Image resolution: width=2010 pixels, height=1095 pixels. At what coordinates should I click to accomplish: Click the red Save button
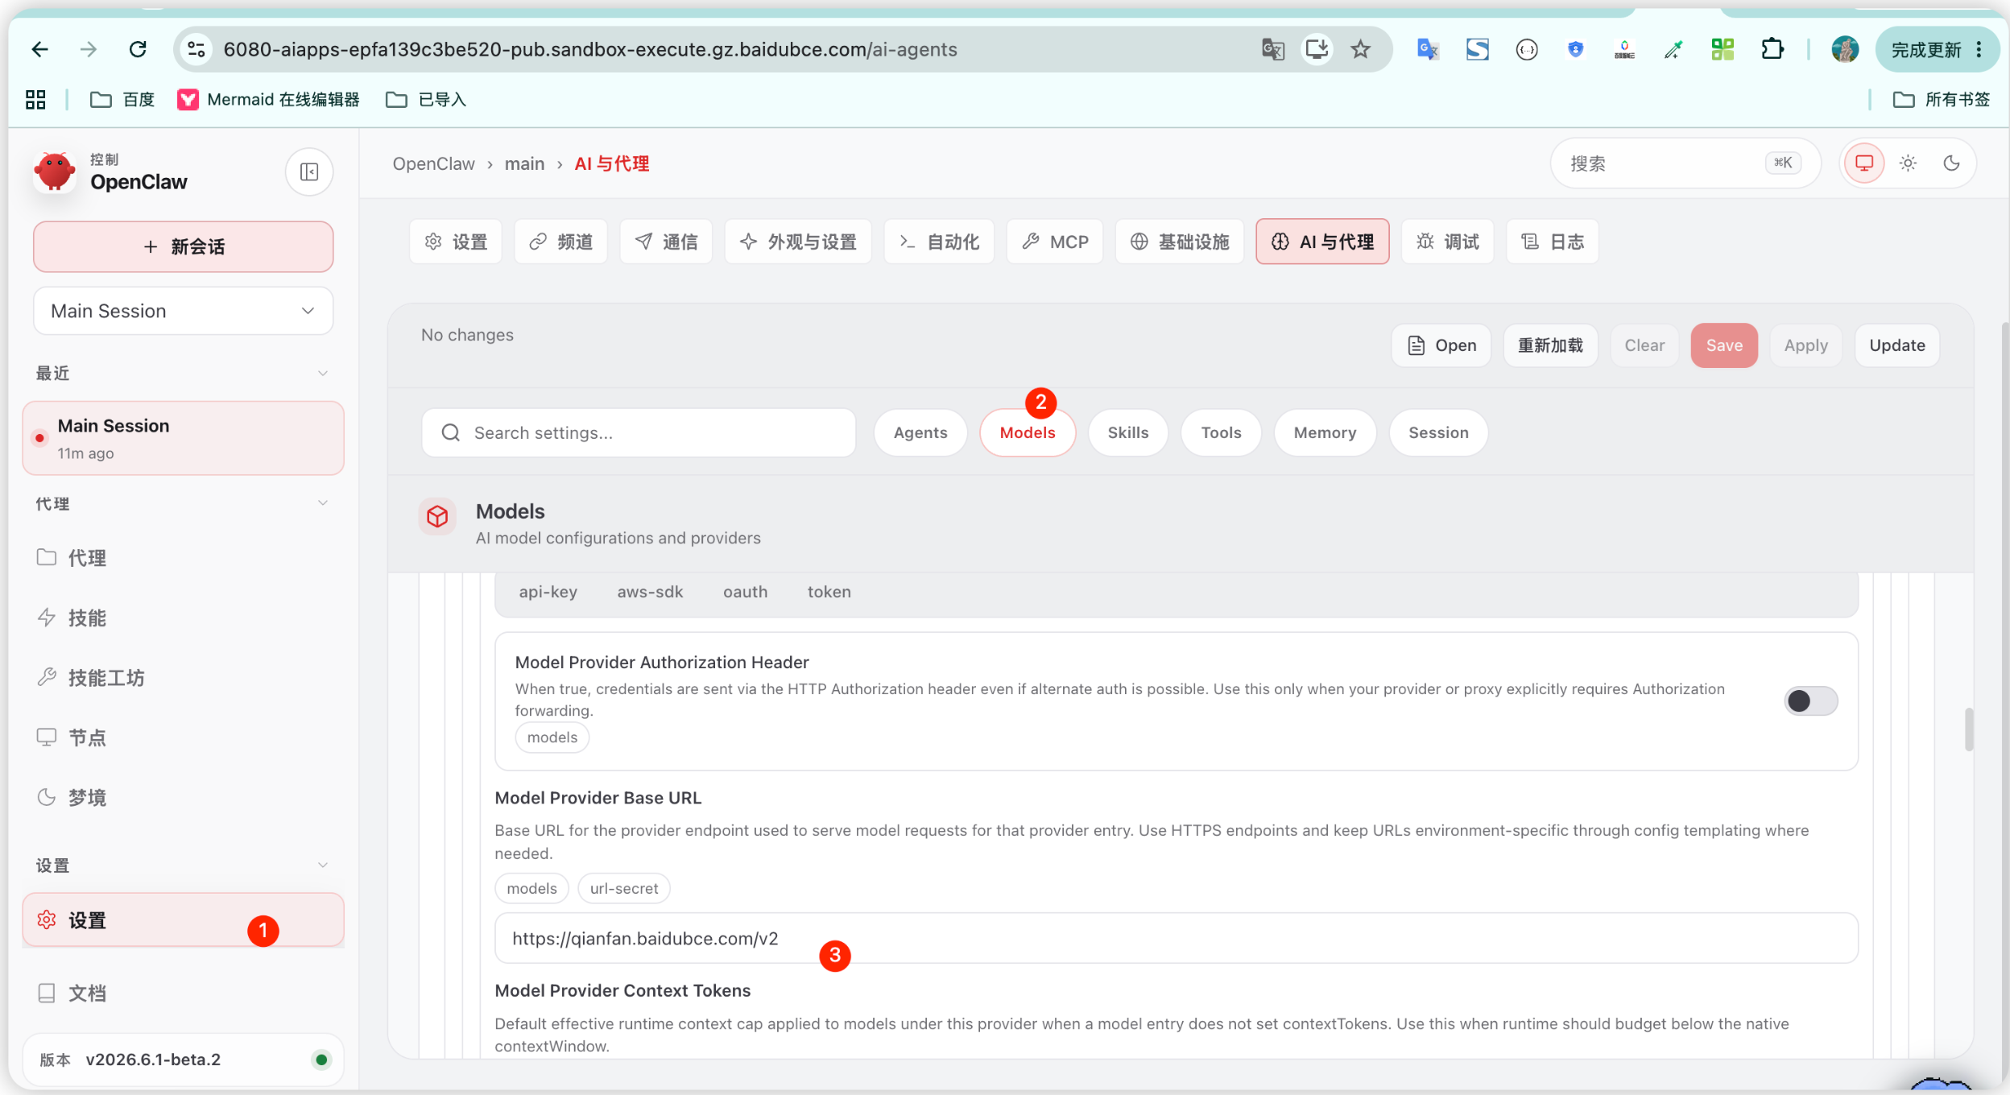click(1724, 345)
